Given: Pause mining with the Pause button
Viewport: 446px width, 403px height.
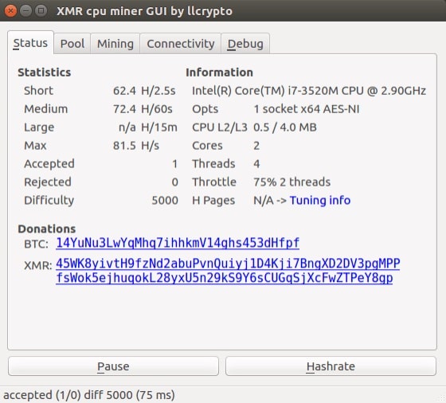Looking at the screenshot, I should coord(113,366).
